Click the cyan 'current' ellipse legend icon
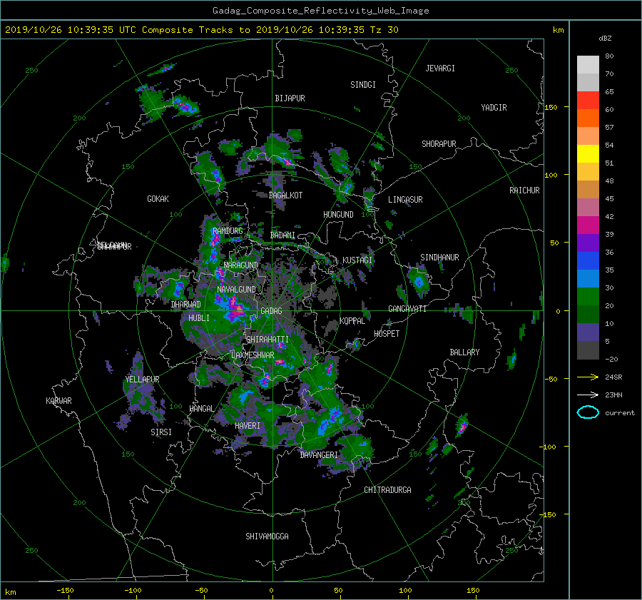The image size is (642, 600). point(588,412)
